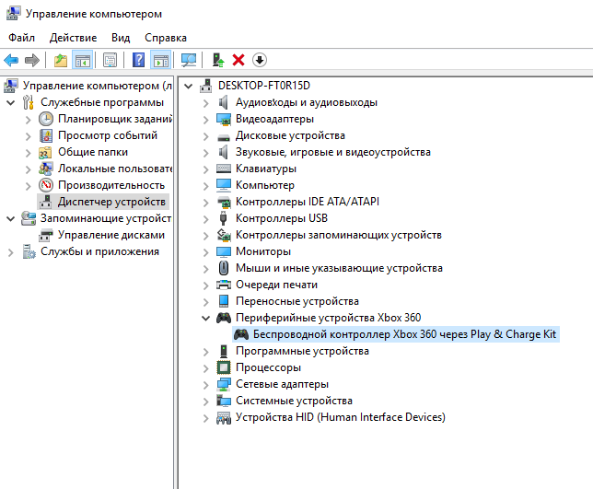The width and height of the screenshot is (593, 489).
Task: Expand Устройства HID node
Action: pyautogui.click(x=205, y=418)
